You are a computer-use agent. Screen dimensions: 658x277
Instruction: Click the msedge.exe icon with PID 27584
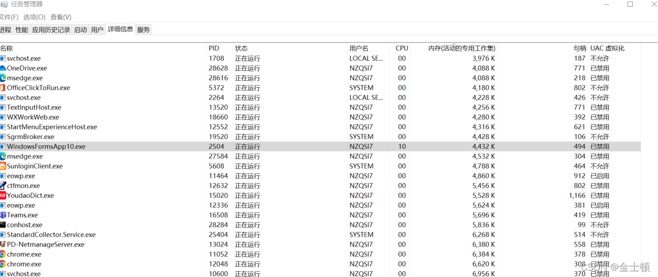[x=3, y=156]
